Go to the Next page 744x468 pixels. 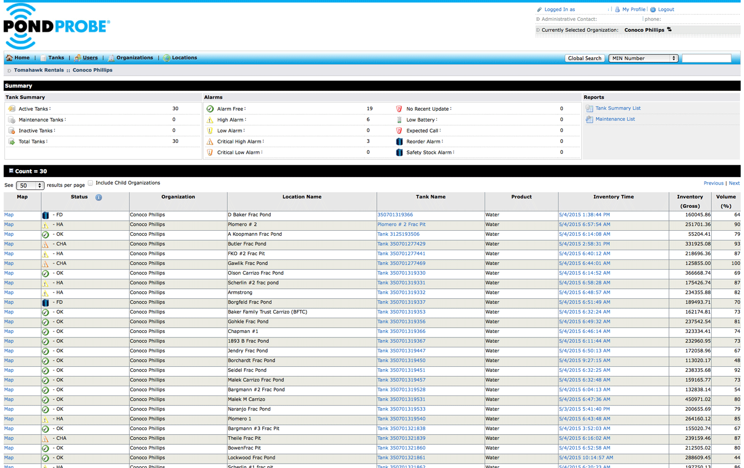tap(734, 183)
